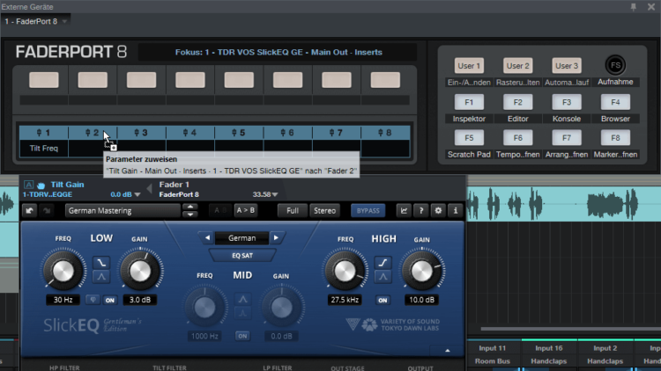
Task: Click the plugin redo arrow icon
Action: point(47,210)
